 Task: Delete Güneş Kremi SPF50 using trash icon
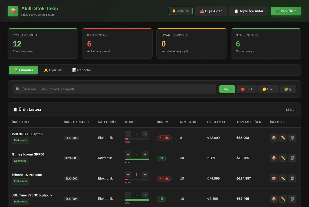(292, 158)
